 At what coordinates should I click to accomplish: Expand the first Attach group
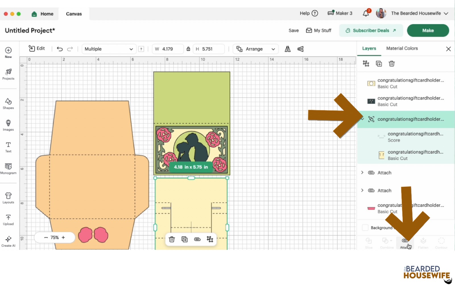[362, 172]
